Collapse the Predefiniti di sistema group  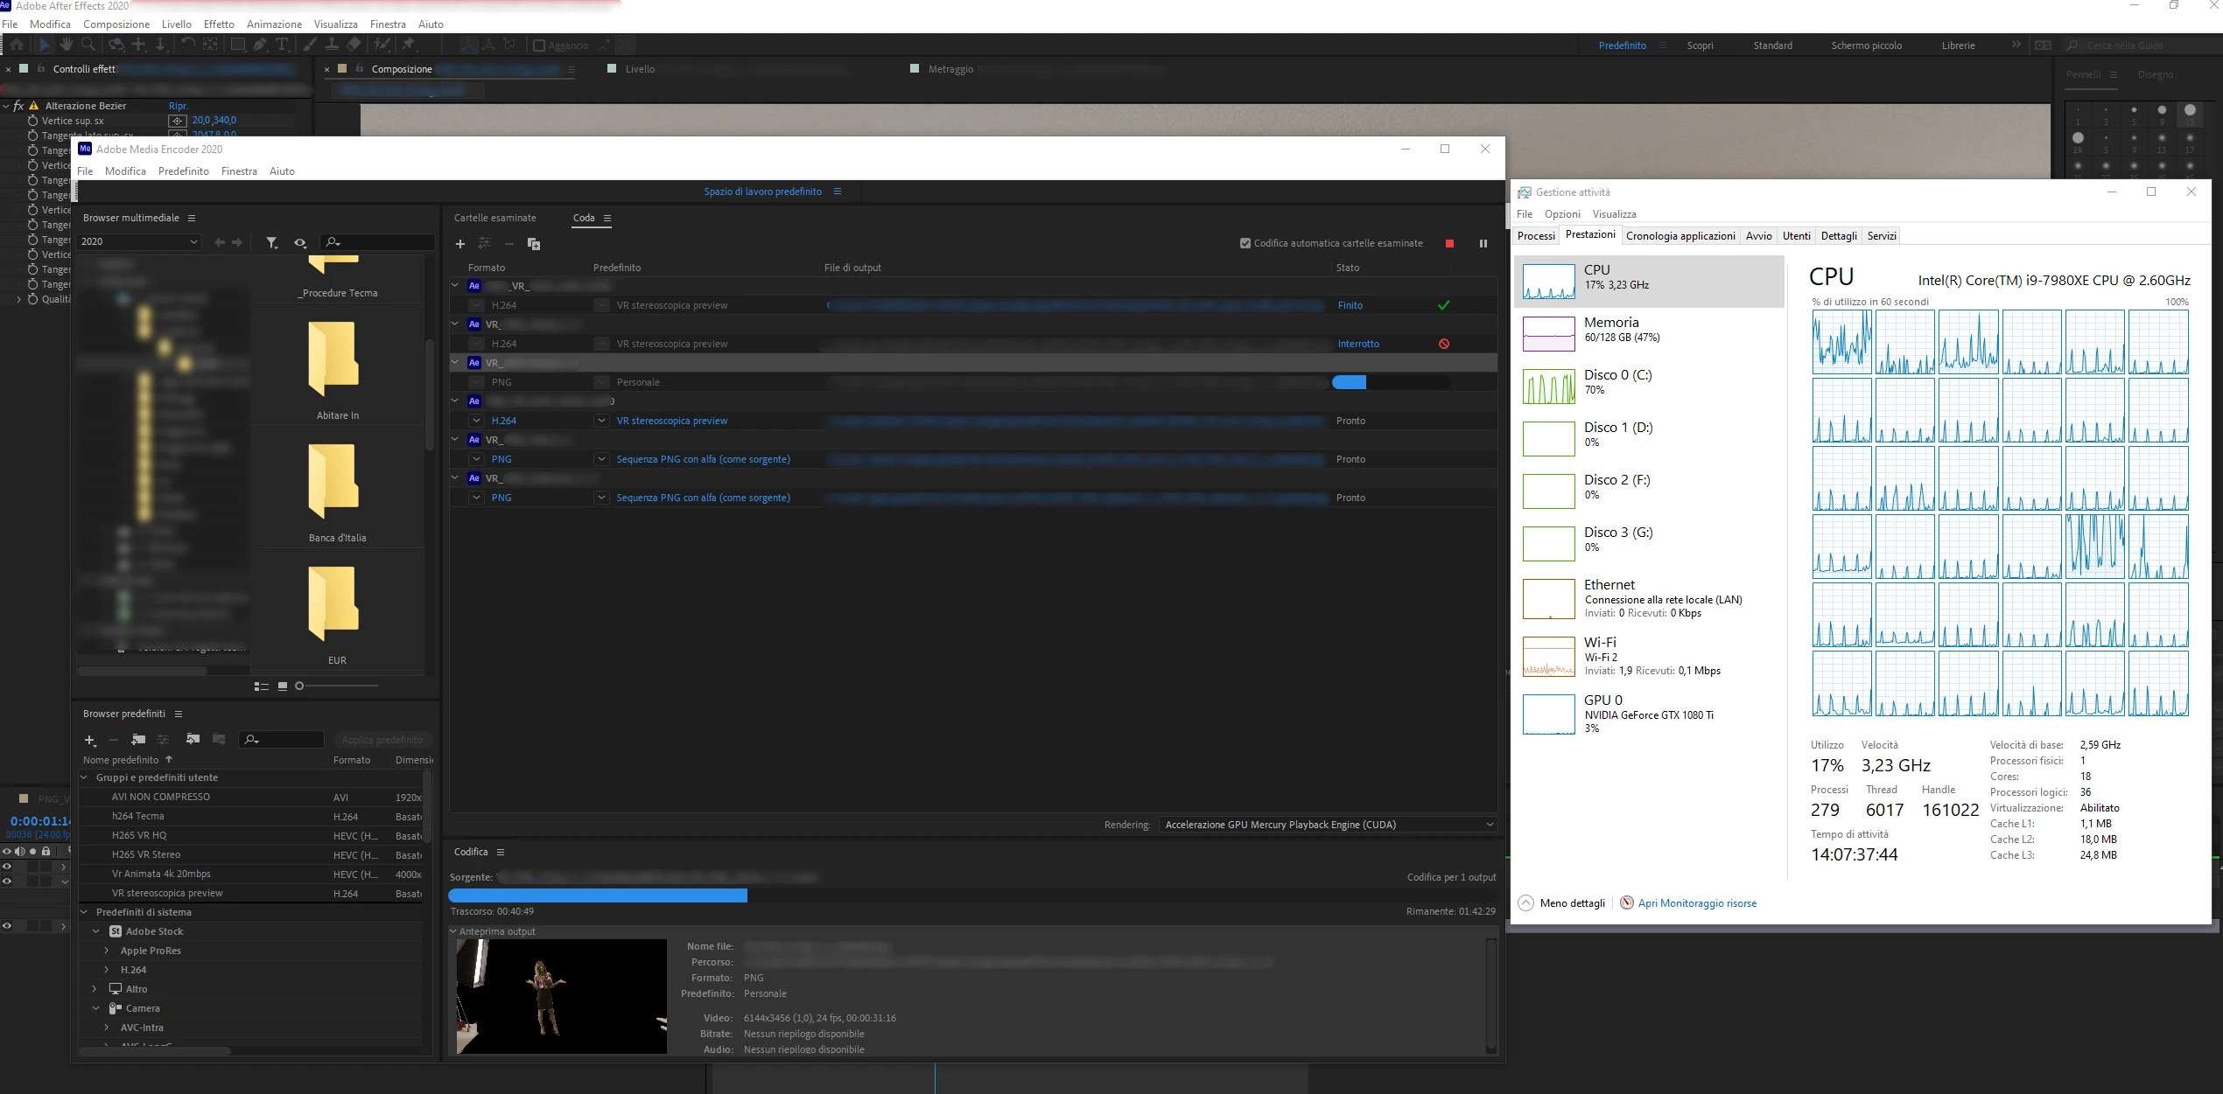(85, 912)
